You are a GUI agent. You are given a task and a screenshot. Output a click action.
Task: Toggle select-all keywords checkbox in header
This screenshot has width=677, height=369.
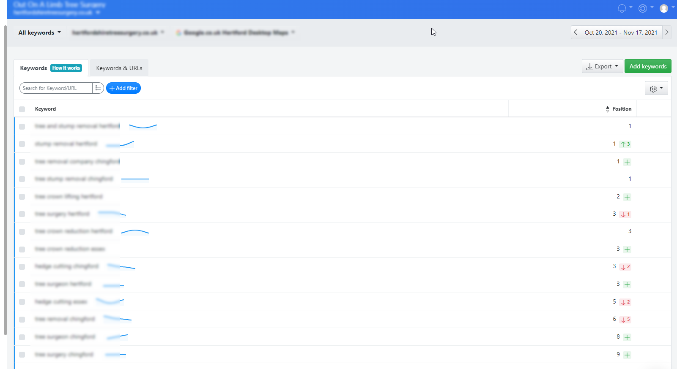click(x=22, y=109)
